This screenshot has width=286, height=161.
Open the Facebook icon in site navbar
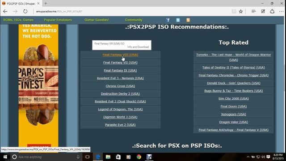point(168,20)
